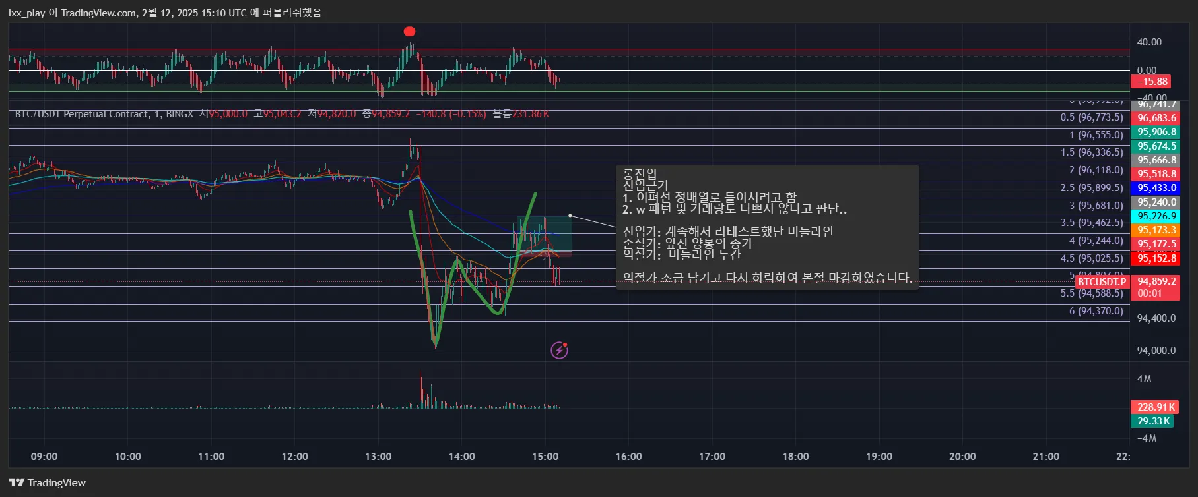Select the long position box on chart
Viewport: 1198px width, 497px height.
tap(545, 236)
